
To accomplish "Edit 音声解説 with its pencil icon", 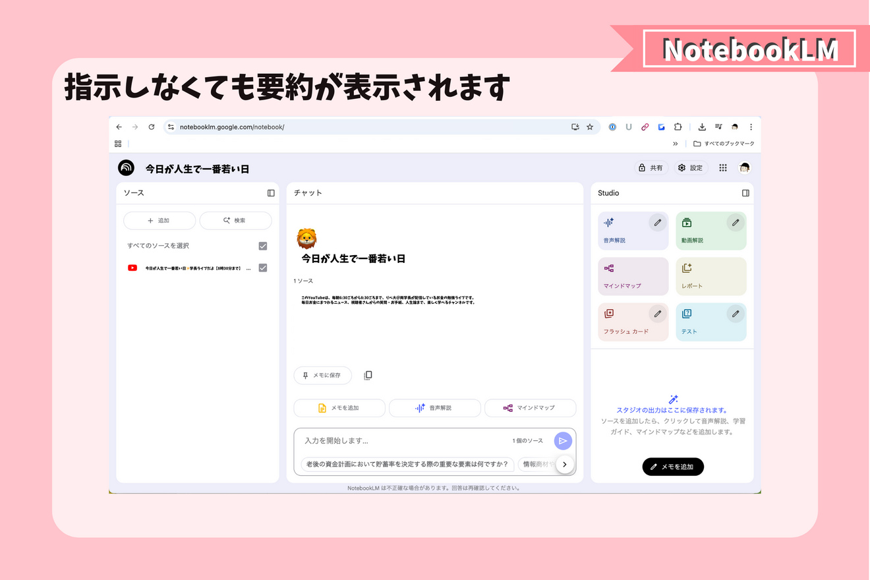I will pos(657,223).
